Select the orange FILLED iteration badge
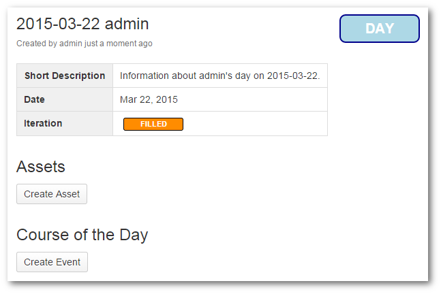Image resolution: width=441 pixels, height=294 pixels. tap(153, 124)
